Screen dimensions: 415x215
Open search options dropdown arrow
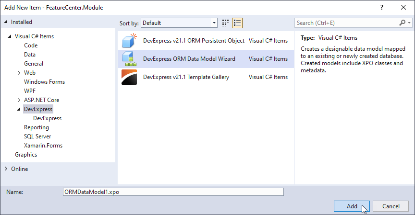click(409, 23)
